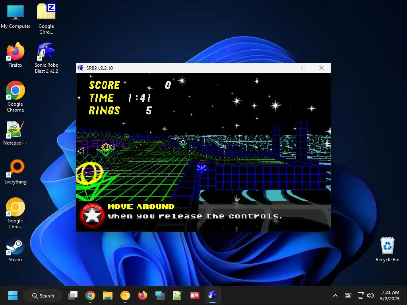Open the network status tray icon
The width and height of the screenshot is (407, 305).
(x=360, y=295)
